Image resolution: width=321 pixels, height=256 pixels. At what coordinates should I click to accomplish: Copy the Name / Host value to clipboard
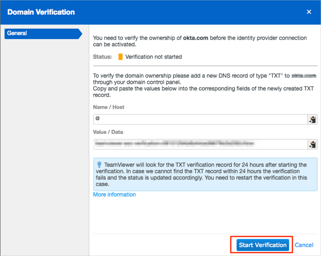[313, 119]
